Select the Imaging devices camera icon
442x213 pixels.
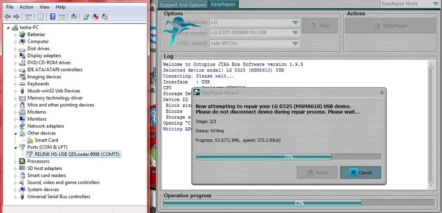(22, 77)
